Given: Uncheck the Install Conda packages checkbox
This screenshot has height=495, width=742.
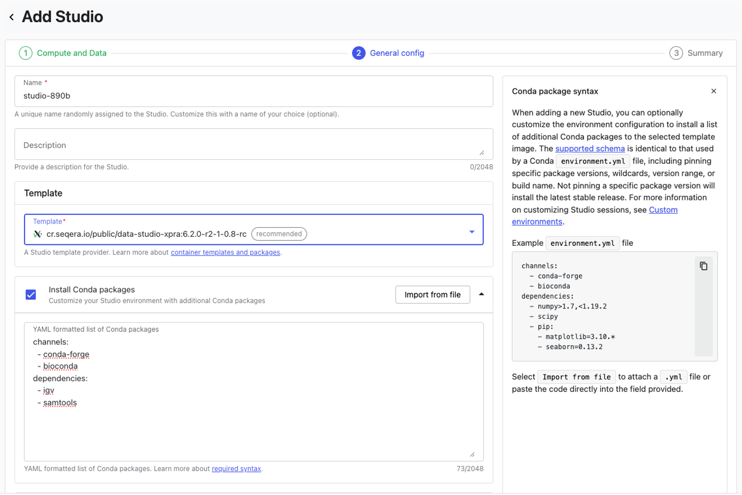Looking at the screenshot, I should [x=31, y=295].
